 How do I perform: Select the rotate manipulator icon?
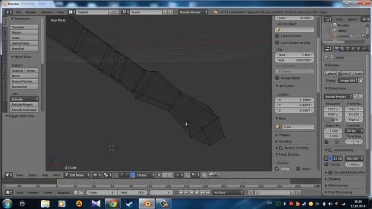pyautogui.click(x=127, y=175)
